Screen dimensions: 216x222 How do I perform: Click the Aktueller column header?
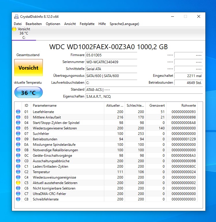click(115, 106)
